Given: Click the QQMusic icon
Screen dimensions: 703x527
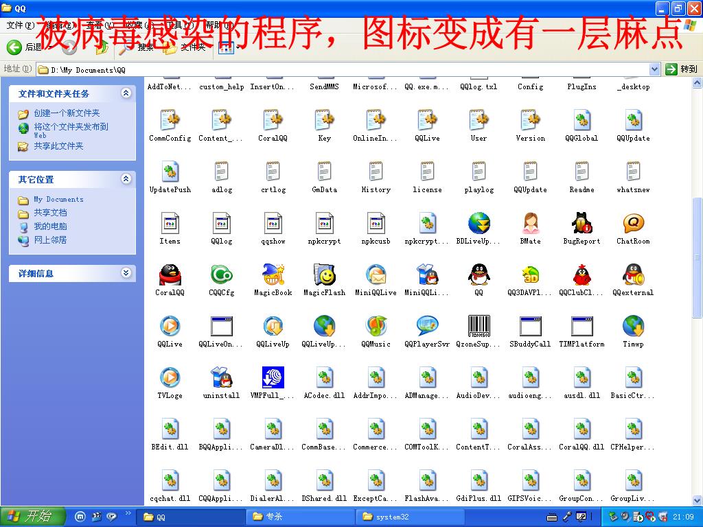Looking at the screenshot, I should tap(376, 326).
